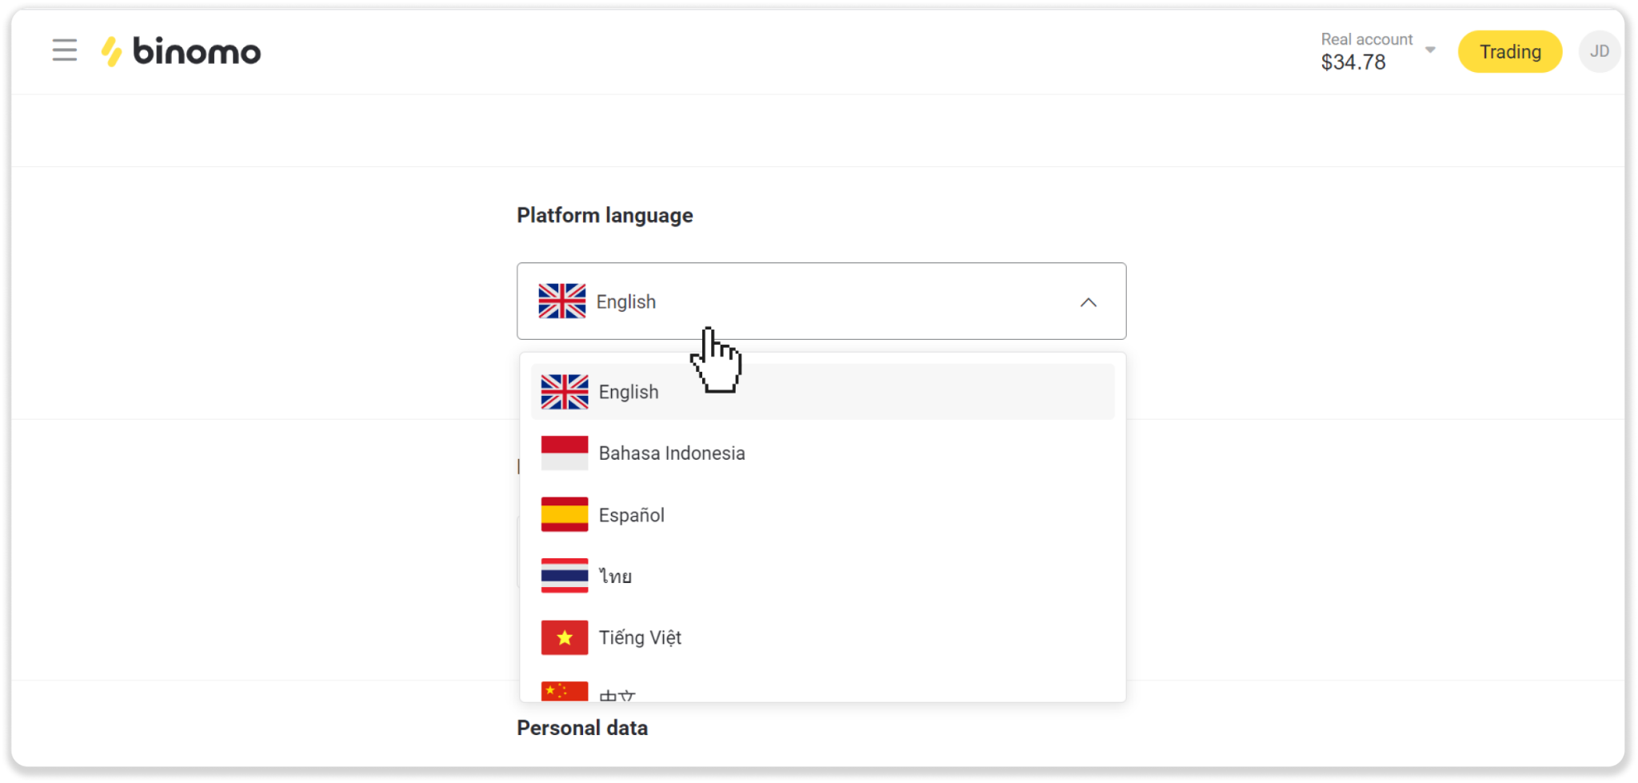
Task: Click the Chinese flag icon
Action: point(564,692)
